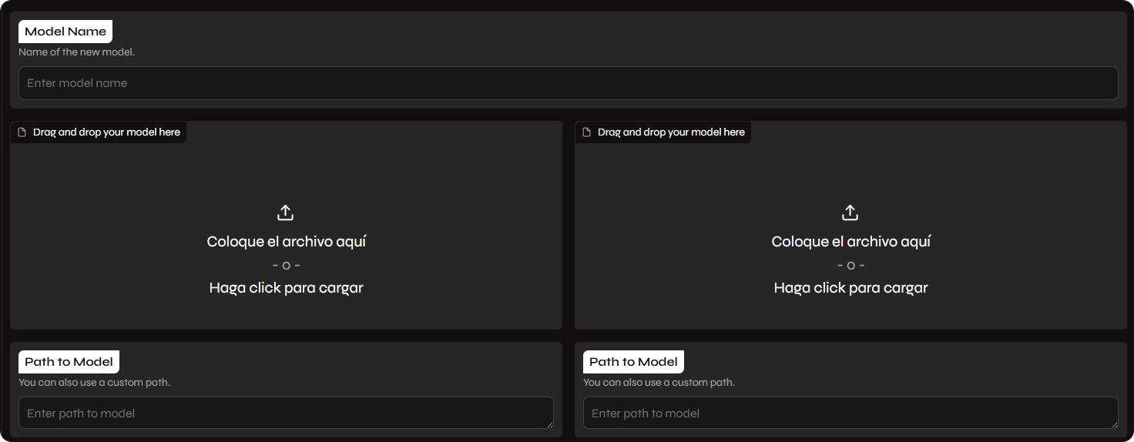Click the left 'You can also use a custom path.' text
Image resolution: width=1134 pixels, height=442 pixels.
pyautogui.click(x=94, y=383)
